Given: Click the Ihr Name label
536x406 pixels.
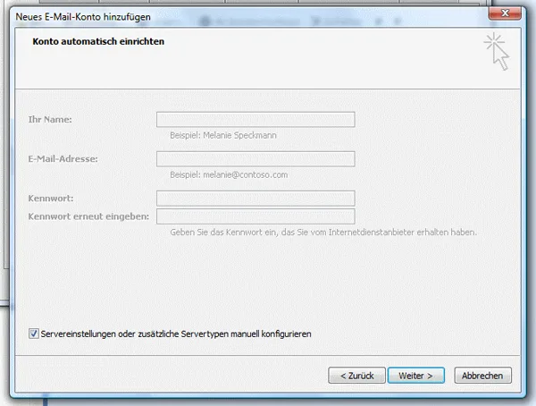Looking at the screenshot, I should click(50, 119).
